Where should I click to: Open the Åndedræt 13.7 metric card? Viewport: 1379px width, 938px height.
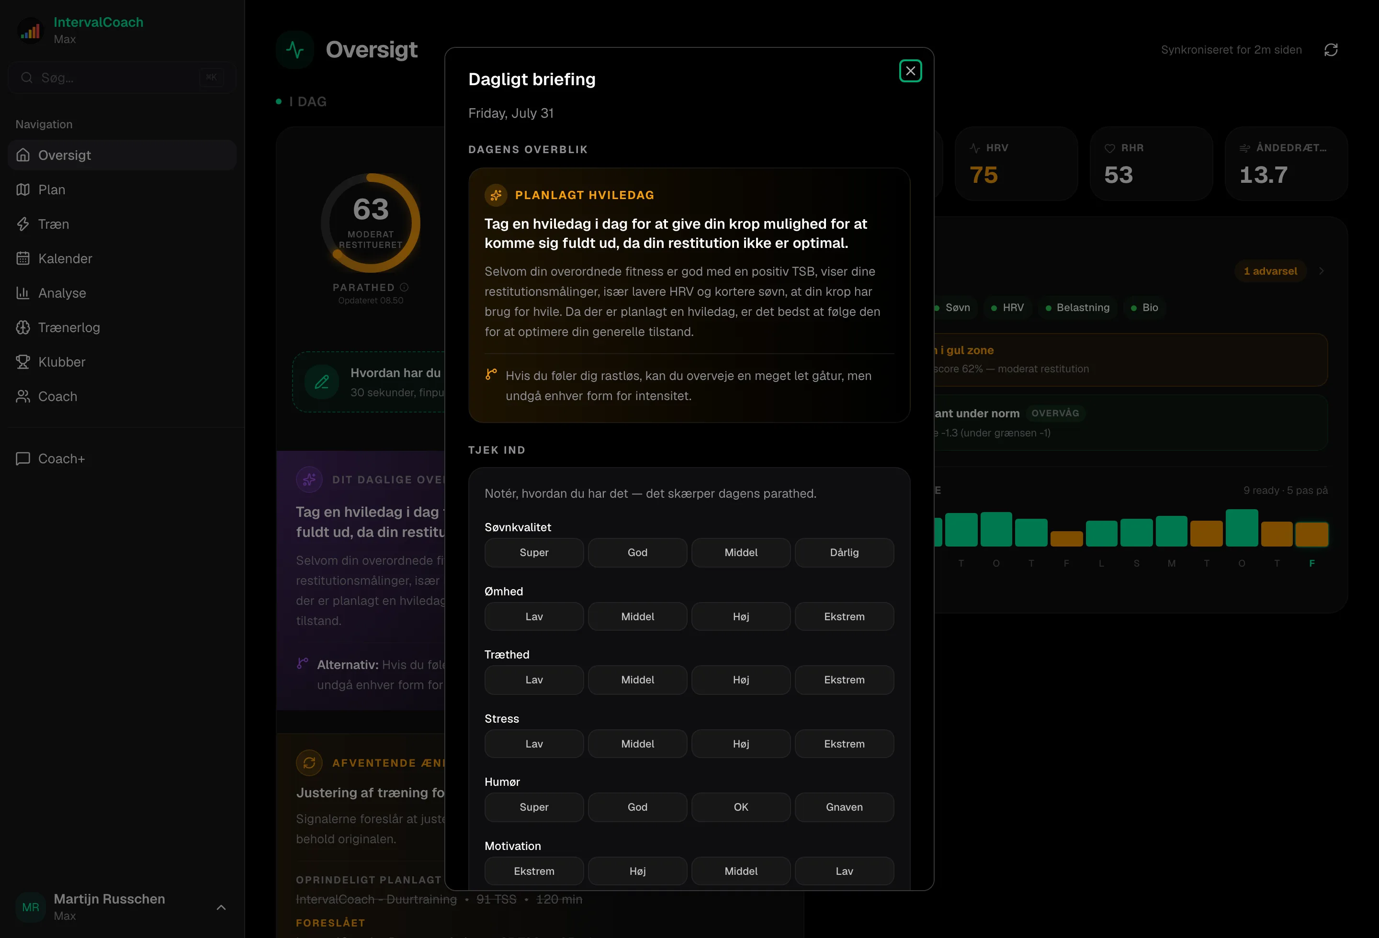[x=1287, y=164]
